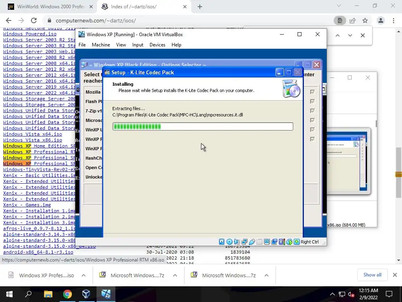Expand options for first Microsoft Windows 7z download
The width and height of the screenshot is (402, 302).
tap(175, 275)
